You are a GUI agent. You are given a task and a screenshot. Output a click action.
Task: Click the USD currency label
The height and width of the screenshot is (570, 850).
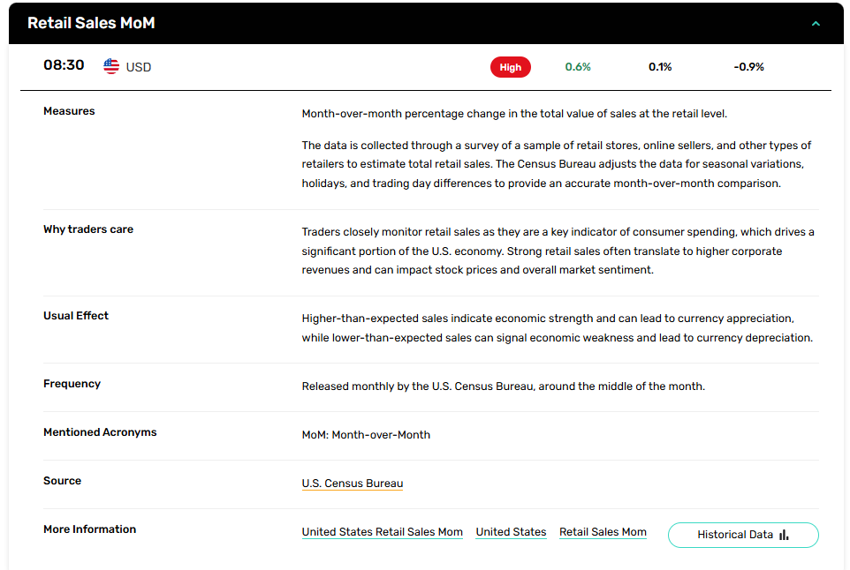(x=138, y=67)
